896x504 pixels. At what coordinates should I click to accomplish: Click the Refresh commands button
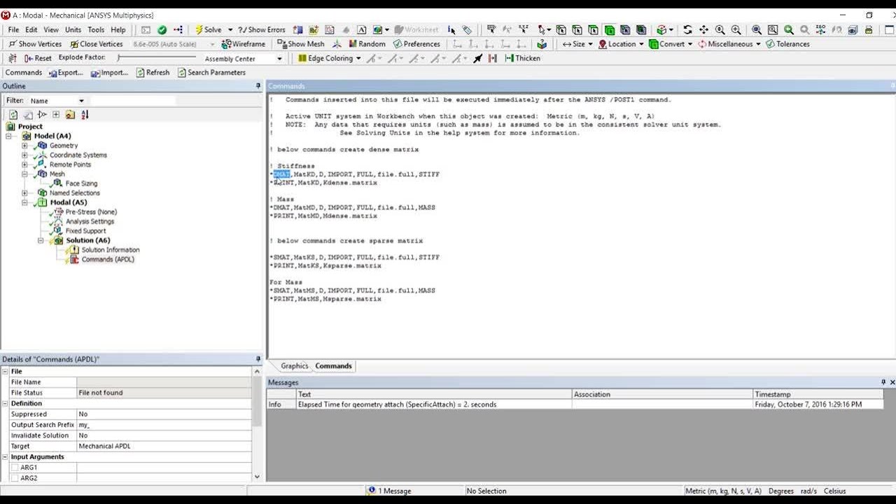click(x=153, y=73)
